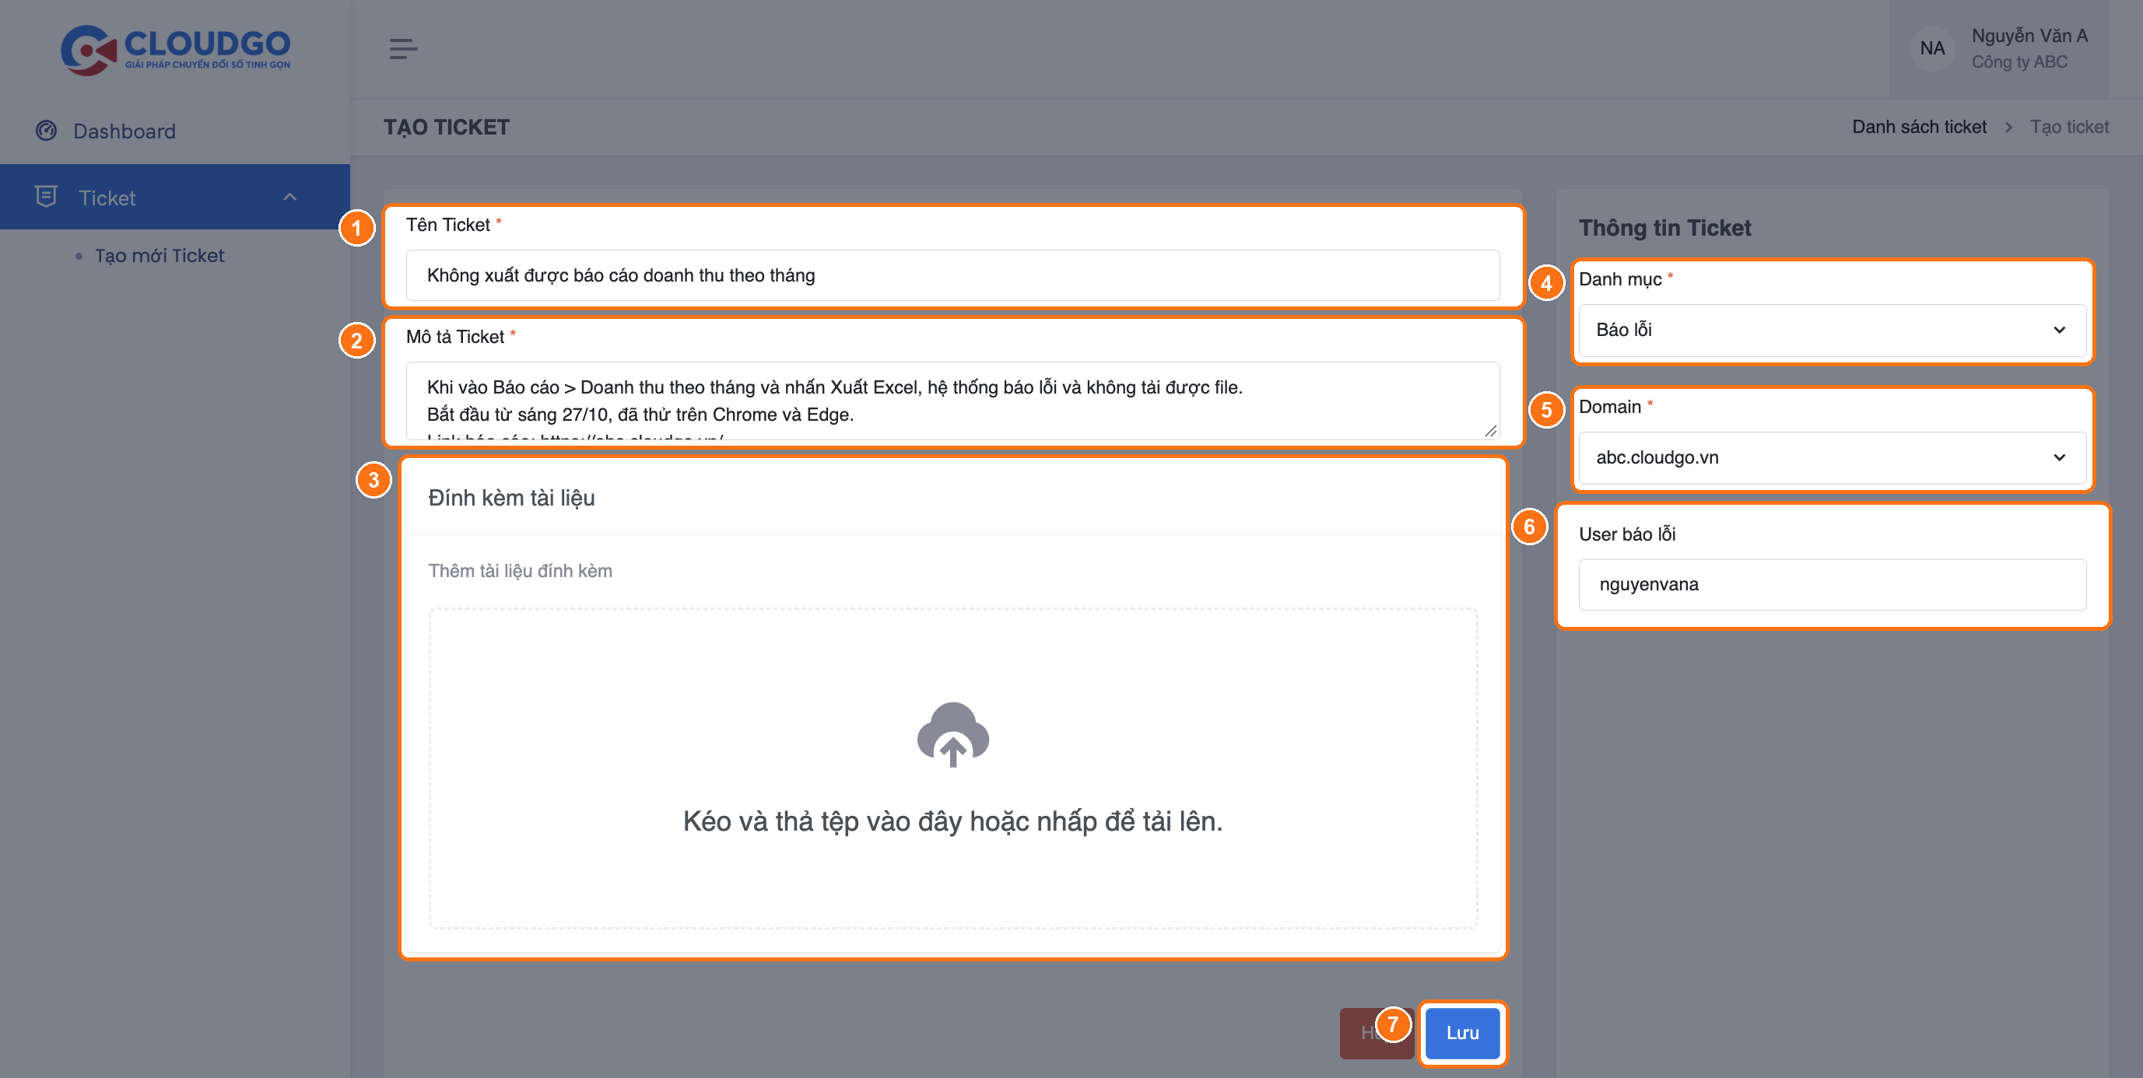Collapse the Ticket menu chevron
This screenshot has width=2143, height=1078.
tap(289, 197)
